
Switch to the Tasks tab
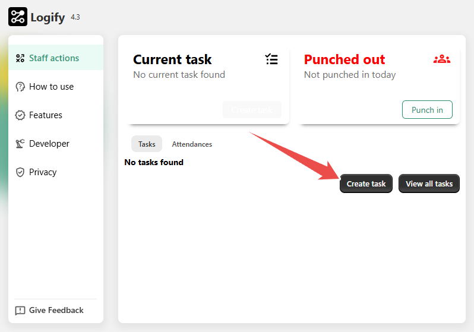[x=147, y=144]
